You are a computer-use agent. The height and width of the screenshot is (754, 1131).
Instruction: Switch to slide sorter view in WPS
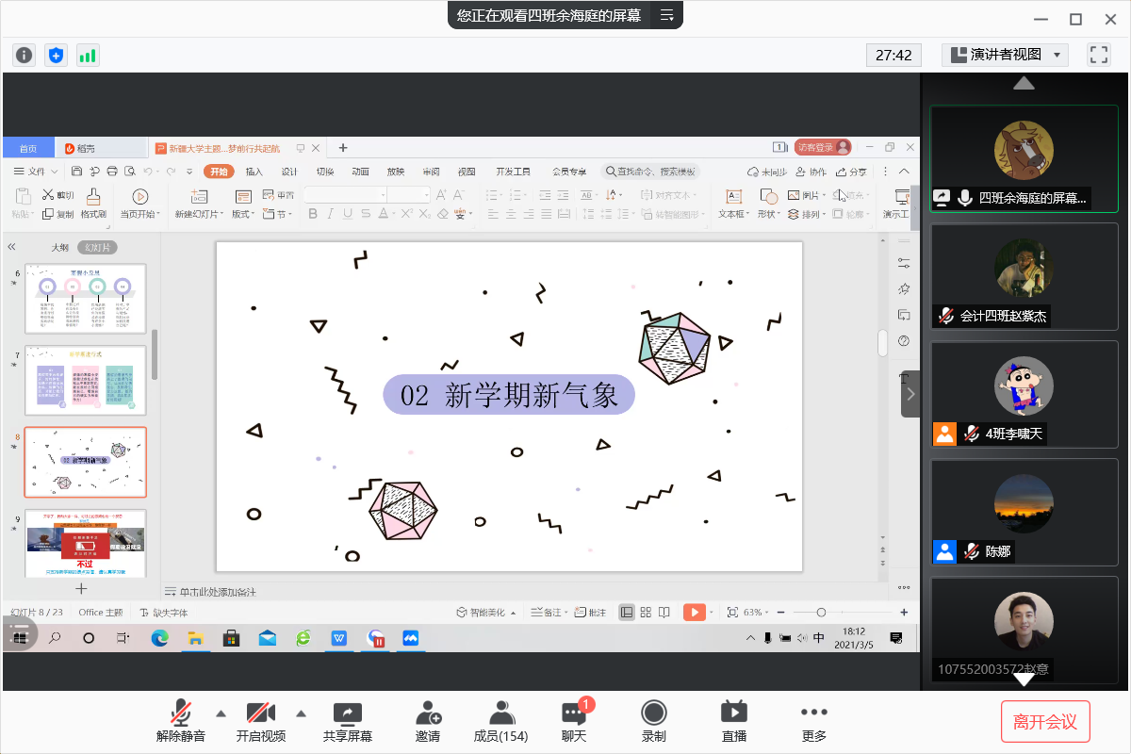pyautogui.click(x=646, y=613)
